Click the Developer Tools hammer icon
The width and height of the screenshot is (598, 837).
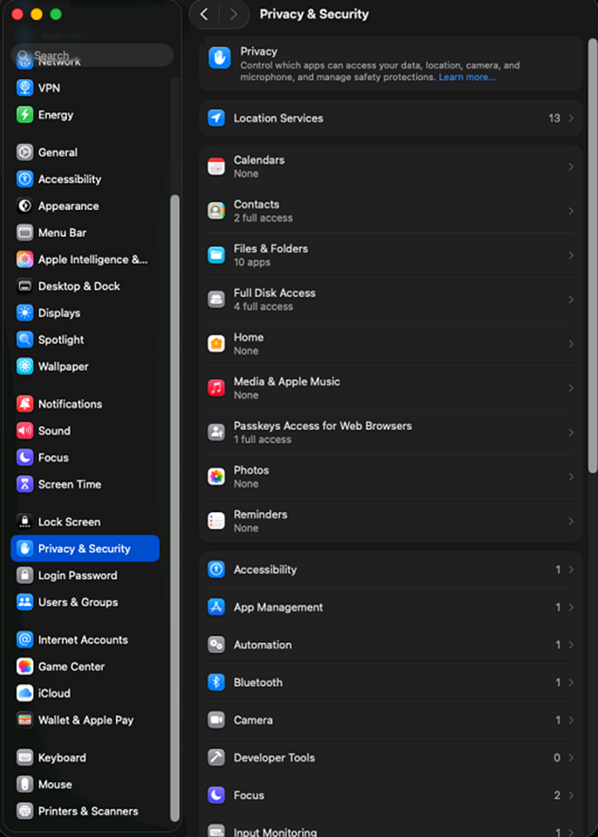[216, 758]
